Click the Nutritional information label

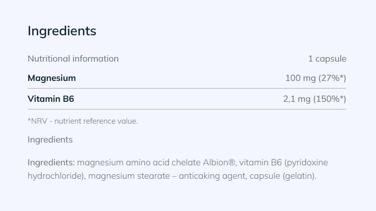click(73, 59)
